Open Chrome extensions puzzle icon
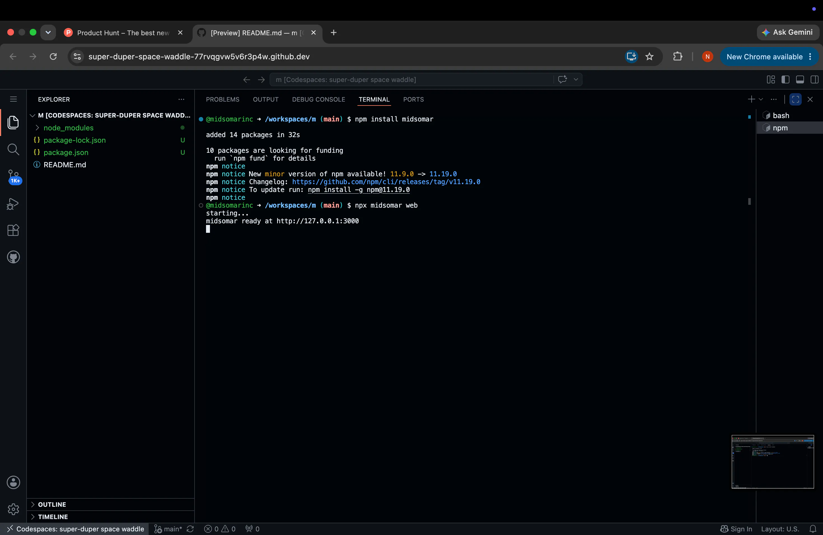823x535 pixels. pyautogui.click(x=678, y=56)
